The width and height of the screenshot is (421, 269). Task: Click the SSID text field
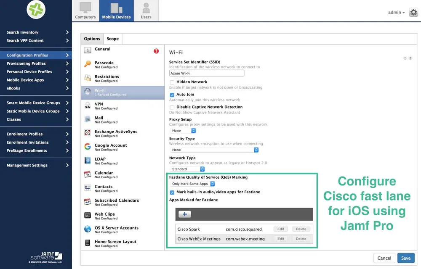pyautogui.click(x=207, y=73)
